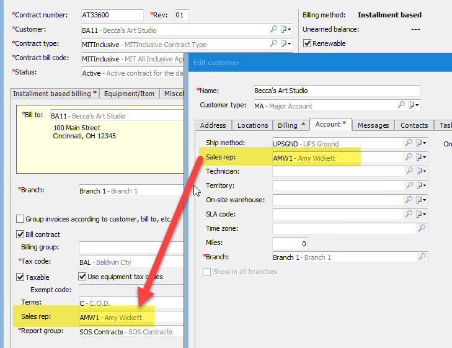Enable Group invoices according to customer checkbox
The height and width of the screenshot is (348, 452).
point(20,219)
